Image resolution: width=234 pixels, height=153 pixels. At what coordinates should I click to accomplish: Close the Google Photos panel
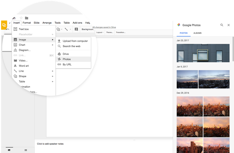pos(229,25)
